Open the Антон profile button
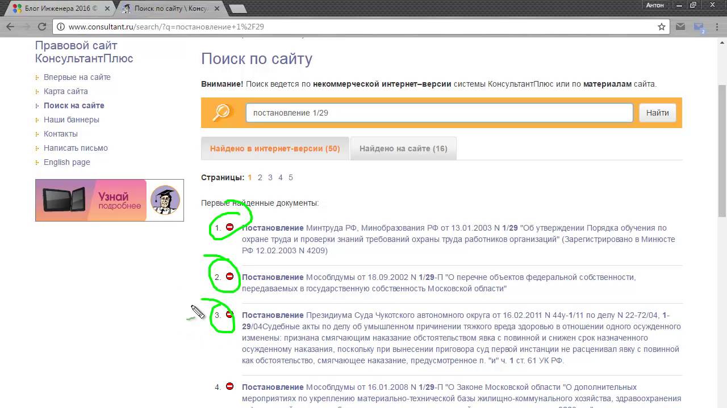The width and height of the screenshot is (727, 408). (x=654, y=5)
